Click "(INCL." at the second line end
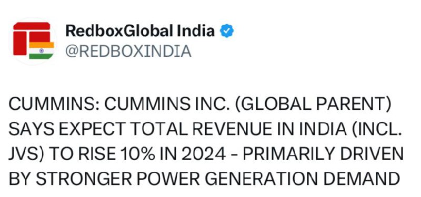 click(x=376, y=129)
